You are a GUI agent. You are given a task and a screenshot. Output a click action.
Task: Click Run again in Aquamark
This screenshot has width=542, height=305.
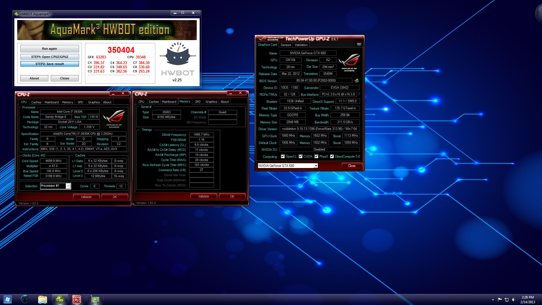[49, 49]
